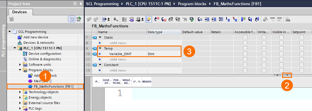Click the second Add row toolbar icon
The image size is (312, 111).
coord(96,19)
